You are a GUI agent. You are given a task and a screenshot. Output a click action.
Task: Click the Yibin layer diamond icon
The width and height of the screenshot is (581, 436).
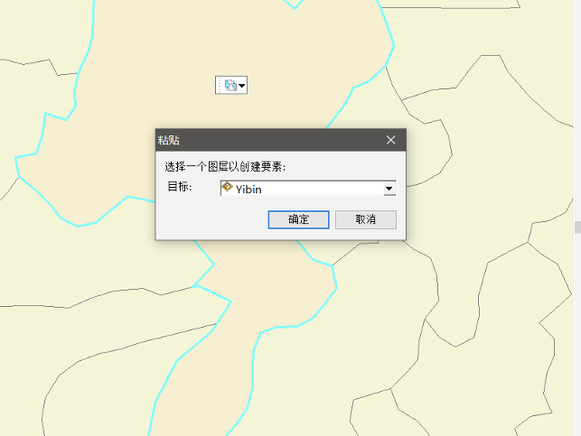point(227,187)
